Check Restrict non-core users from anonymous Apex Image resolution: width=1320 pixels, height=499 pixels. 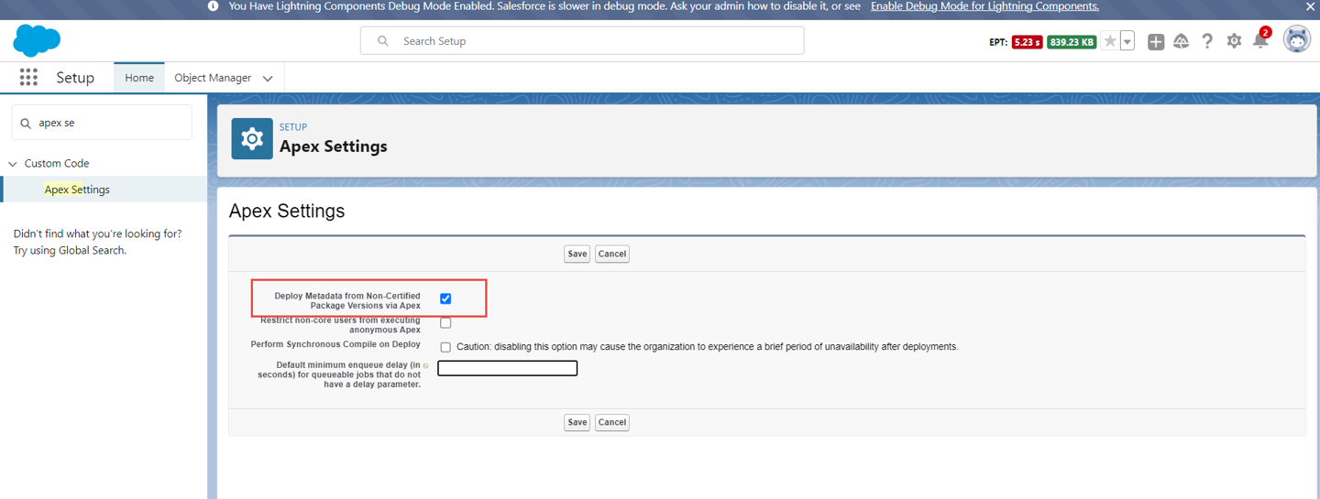point(445,323)
